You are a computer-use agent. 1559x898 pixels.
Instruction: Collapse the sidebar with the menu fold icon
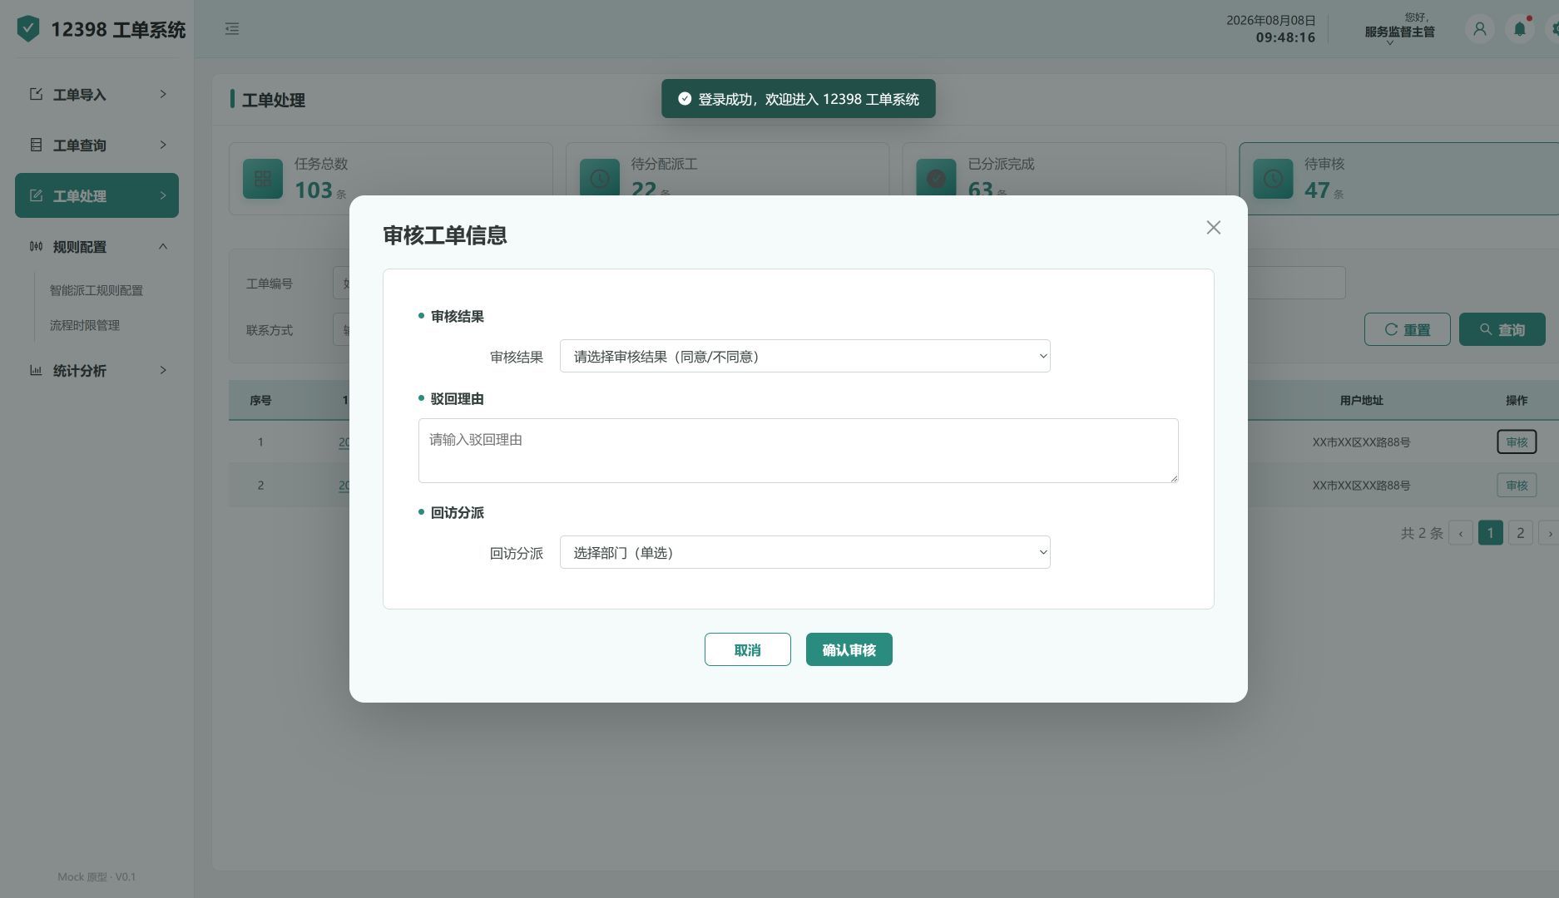tap(232, 29)
